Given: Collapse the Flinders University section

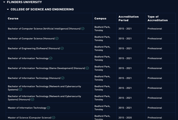Looking at the screenshot, I should click(x=4, y=2).
